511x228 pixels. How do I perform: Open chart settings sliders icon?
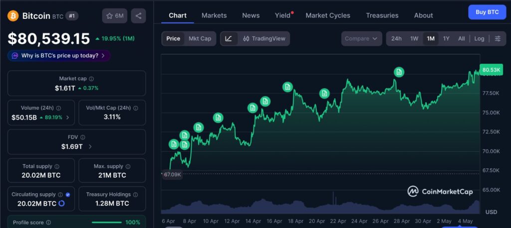tap(498, 38)
